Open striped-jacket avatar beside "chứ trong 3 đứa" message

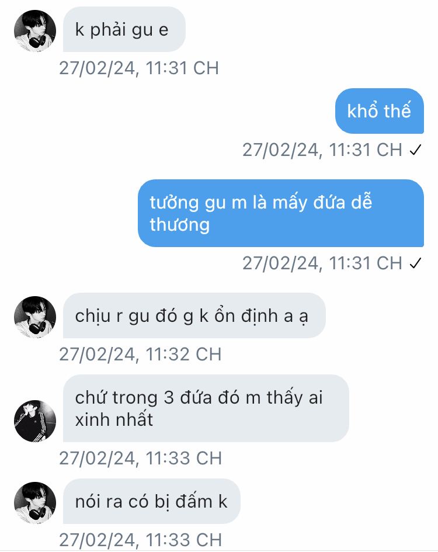[35, 421]
